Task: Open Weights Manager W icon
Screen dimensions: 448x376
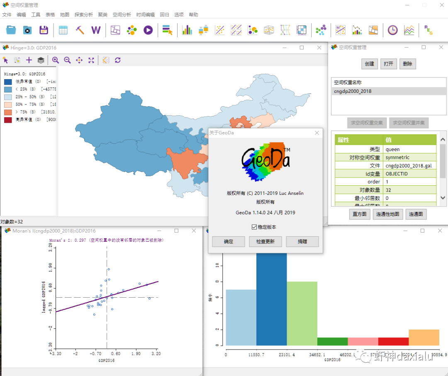Action: (96, 30)
